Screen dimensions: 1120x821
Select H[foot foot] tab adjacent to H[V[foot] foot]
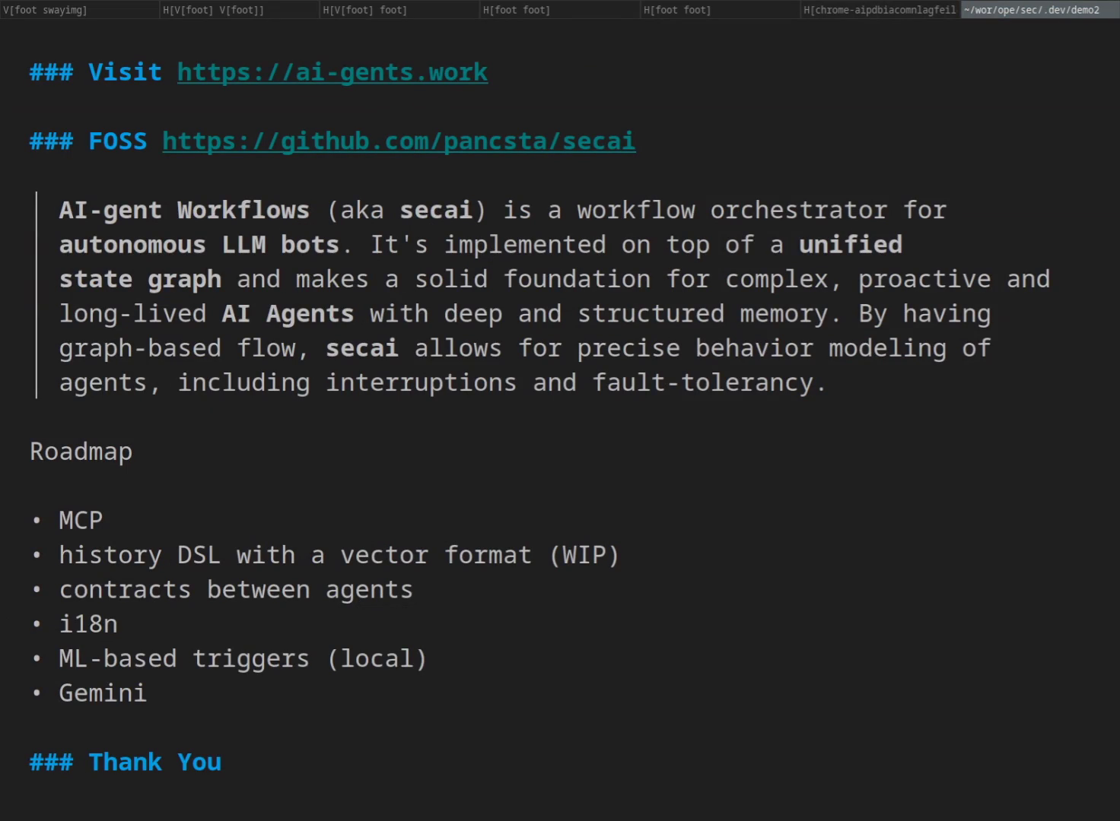(516, 10)
